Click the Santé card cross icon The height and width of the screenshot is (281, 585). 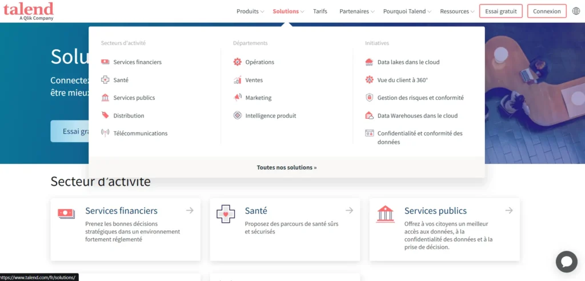226,214
